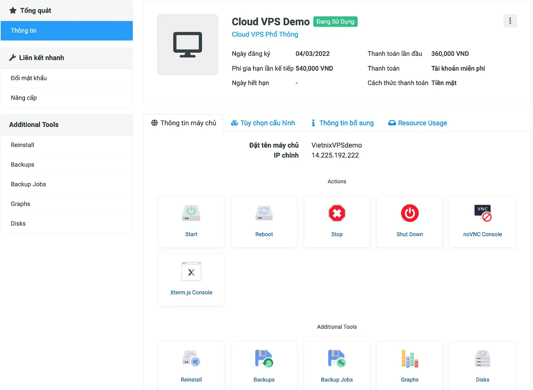Click the inbox icon on Resource Usage tab
Screen dimensions: 533x390
point(392,123)
